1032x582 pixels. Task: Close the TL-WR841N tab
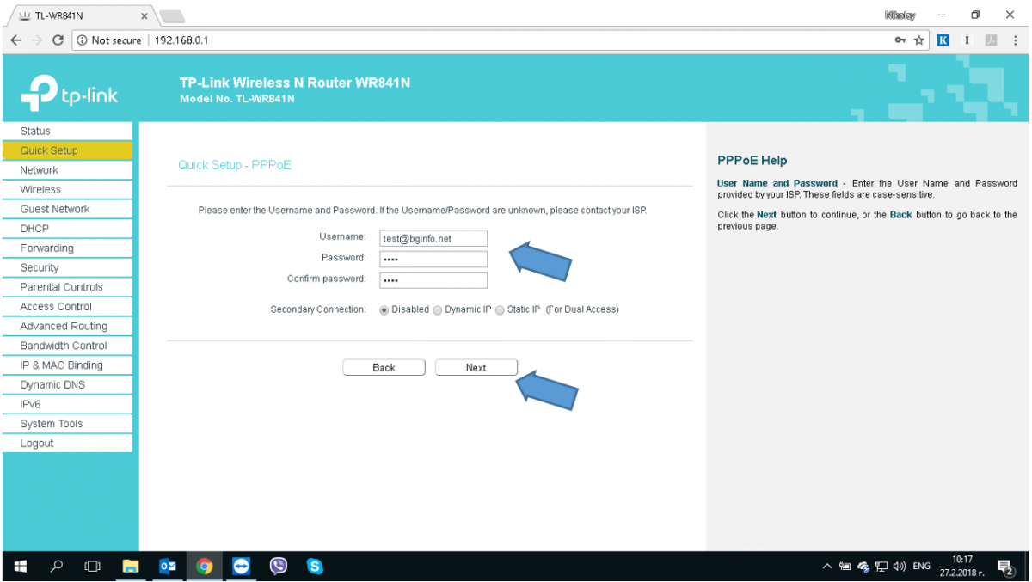[144, 15]
